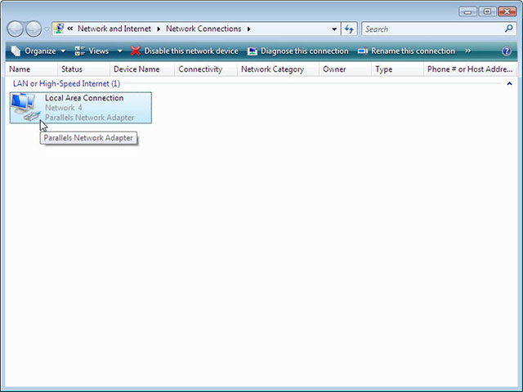Click the Control Panel icon in address bar
This screenshot has width=523, height=392.
(x=59, y=29)
